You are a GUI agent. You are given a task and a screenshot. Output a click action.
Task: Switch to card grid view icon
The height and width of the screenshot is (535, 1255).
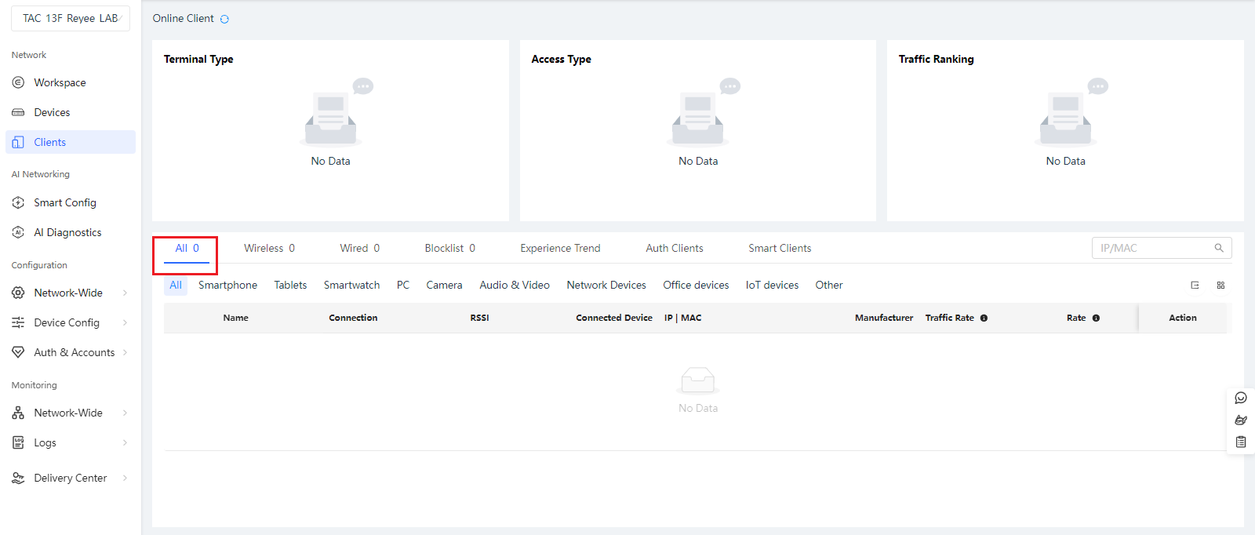(x=1220, y=286)
